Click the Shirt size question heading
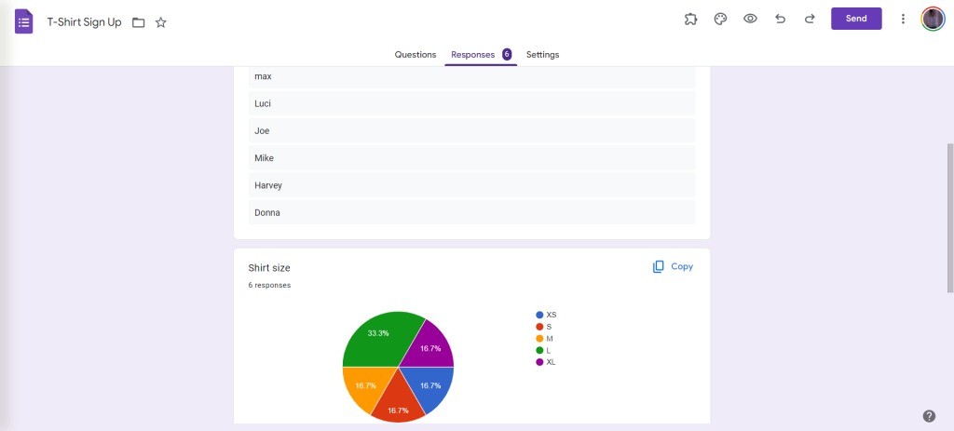Image resolution: width=954 pixels, height=431 pixels. tap(269, 268)
